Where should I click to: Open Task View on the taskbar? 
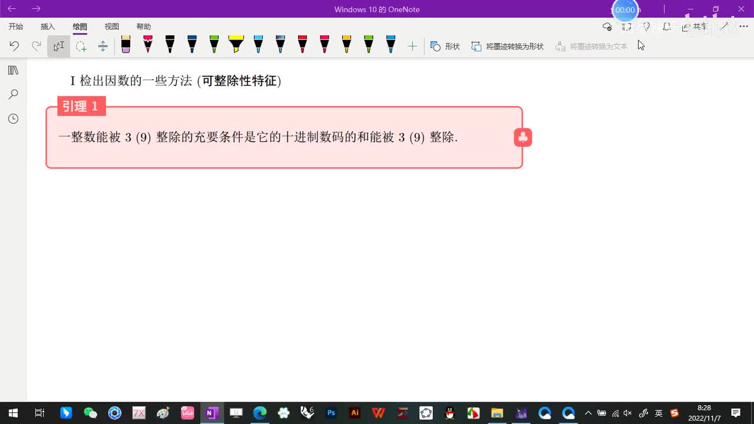tap(39, 413)
